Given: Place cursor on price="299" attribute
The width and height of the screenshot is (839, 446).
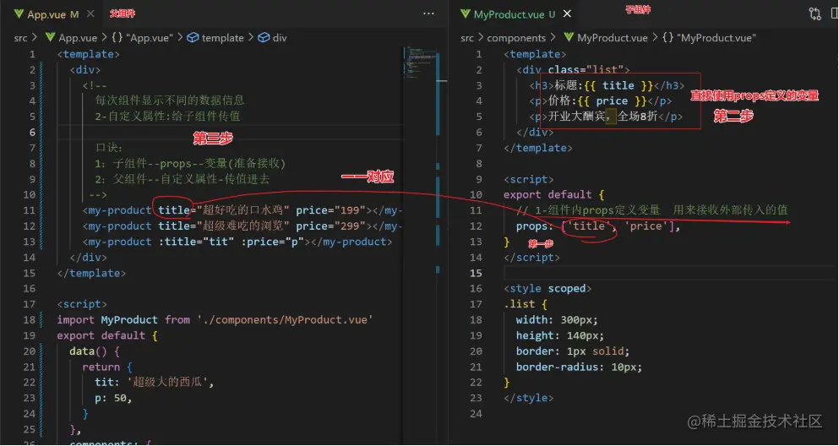Looking at the screenshot, I should click(330, 226).
